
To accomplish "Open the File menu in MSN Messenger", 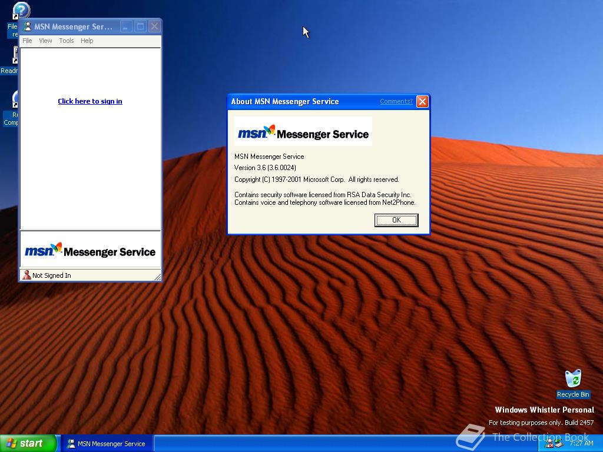I will [x=27, y=41].
